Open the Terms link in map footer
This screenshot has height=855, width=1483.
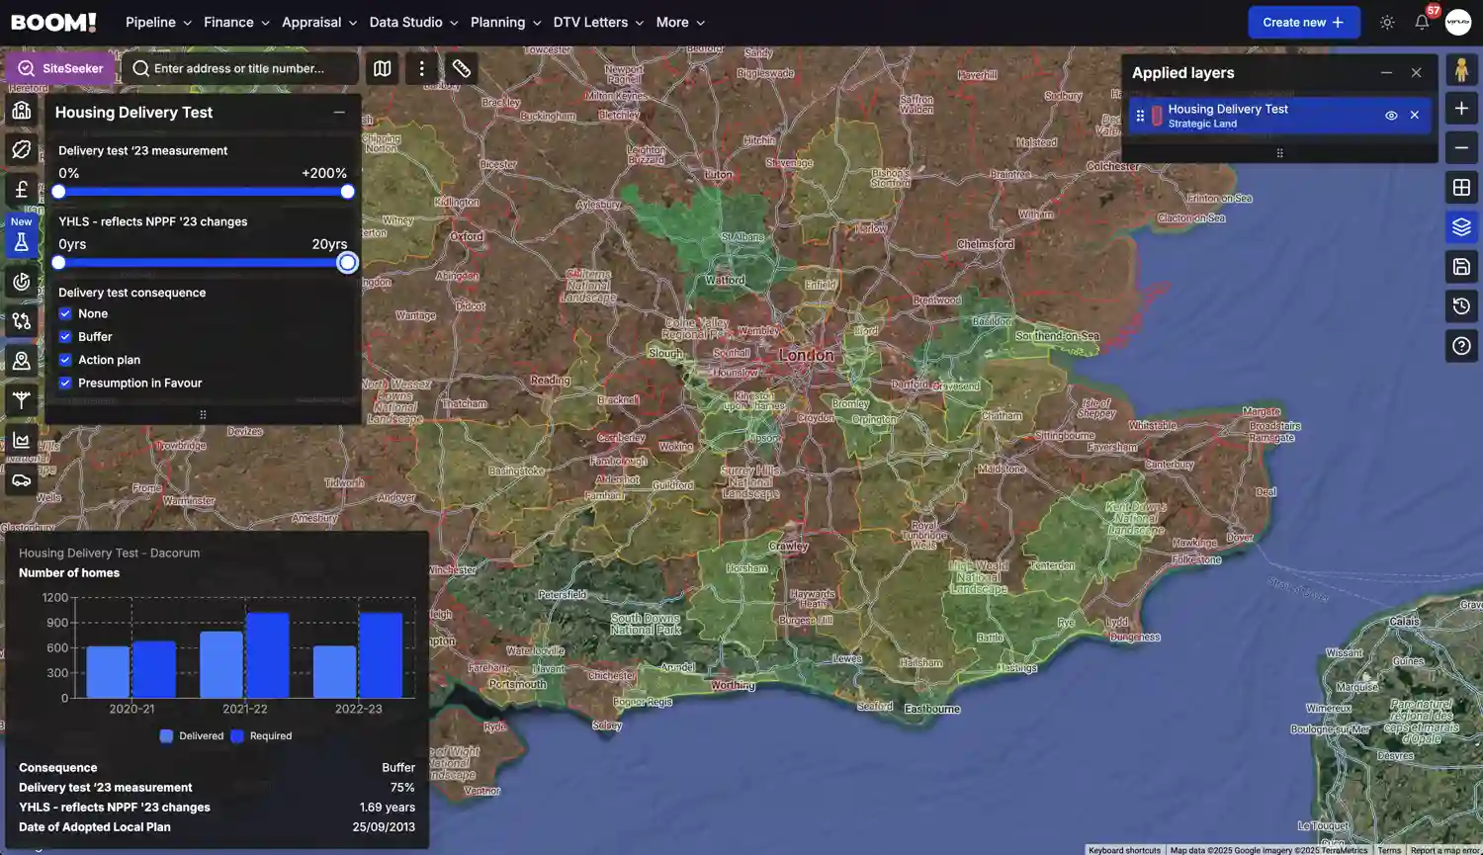point(1389,850)
